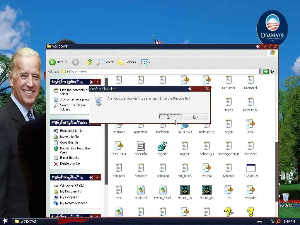Click Publish this file to the Web

click(72, 150)
